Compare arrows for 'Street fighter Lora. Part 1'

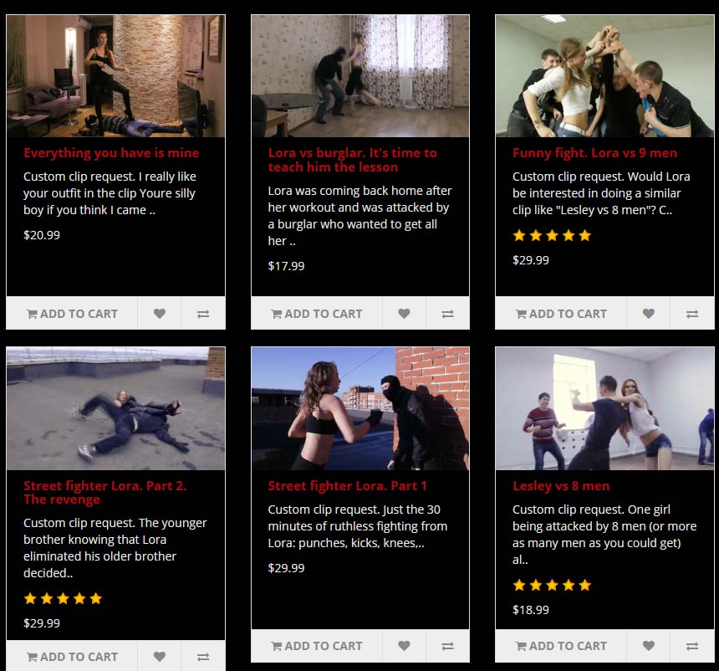[x=447, y=646]
